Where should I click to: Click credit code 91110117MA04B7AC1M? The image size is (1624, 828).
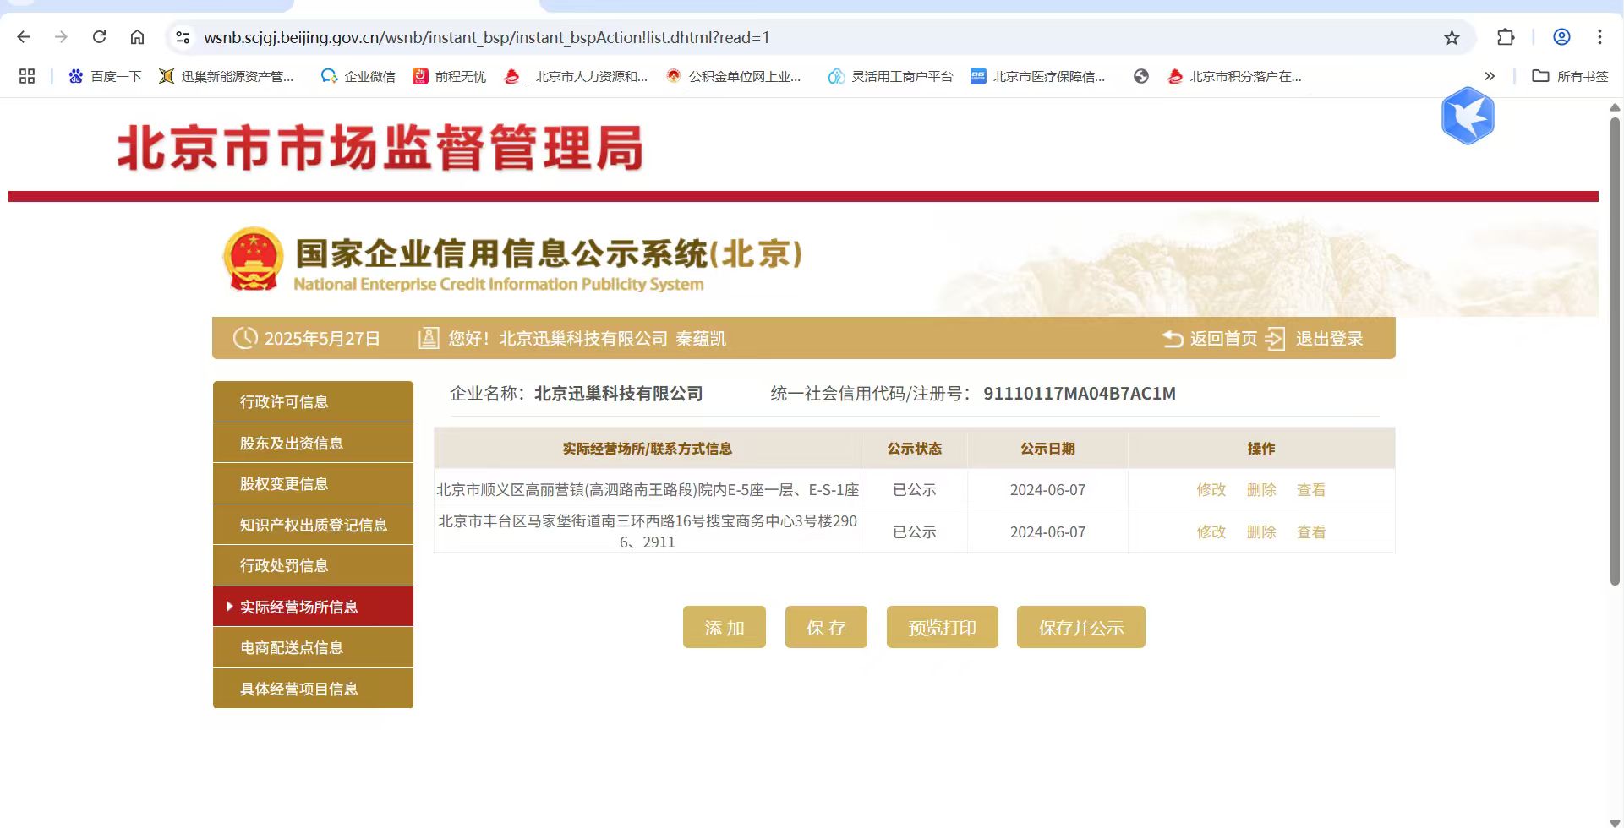pos(1080,394)
